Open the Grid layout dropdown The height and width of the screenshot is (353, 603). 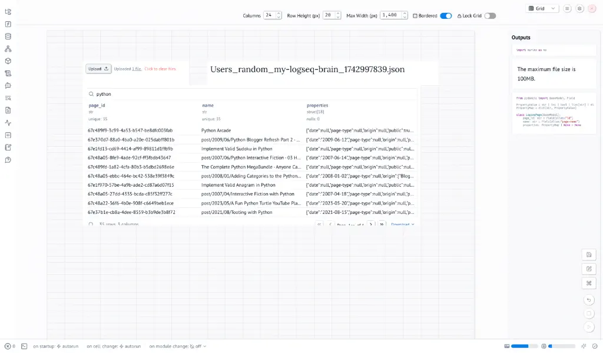point(542,8)
